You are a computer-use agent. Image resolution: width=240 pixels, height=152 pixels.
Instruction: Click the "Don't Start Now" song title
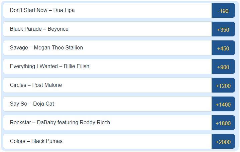click(x=29, y=10)
